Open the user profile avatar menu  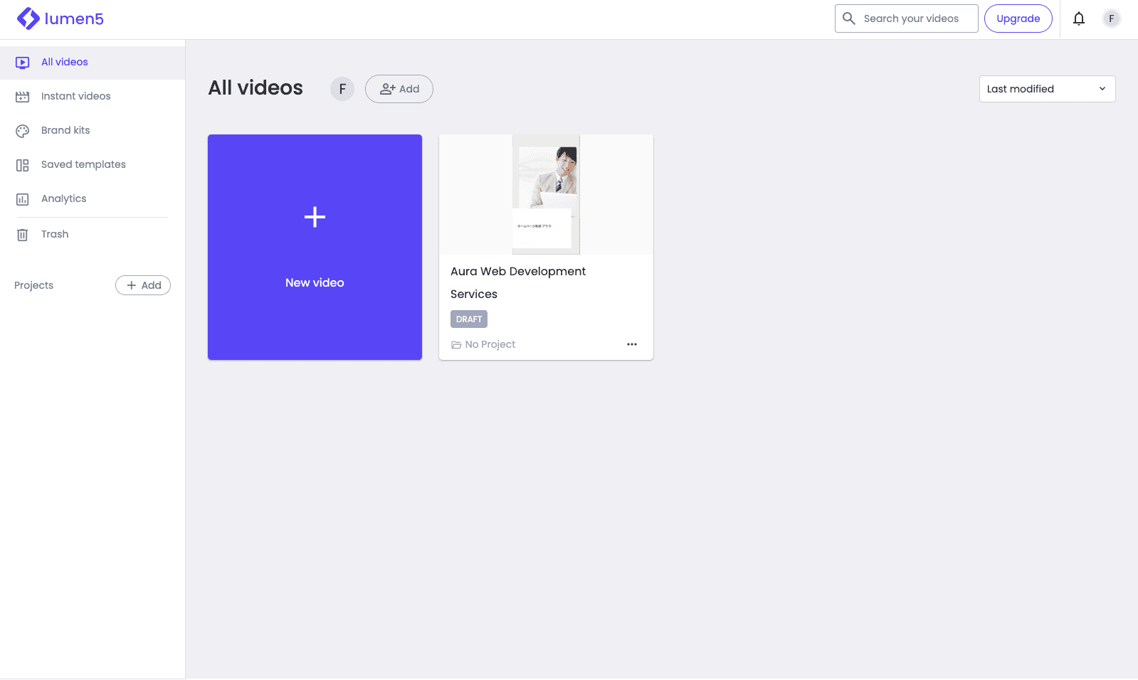(x=1111, y=18)
